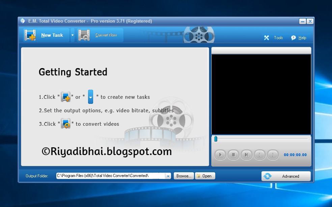Click the app reel logo in the title bar
The width and height of the screenshot is (332, 207).
22,21
